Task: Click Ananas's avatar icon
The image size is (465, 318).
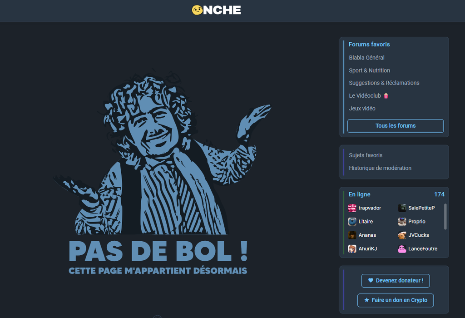Action: (352, 235)
